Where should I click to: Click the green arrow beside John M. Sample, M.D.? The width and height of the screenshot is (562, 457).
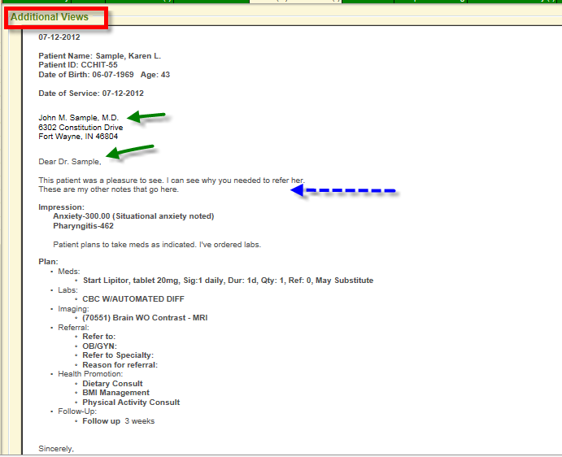[x=147, y=118]
